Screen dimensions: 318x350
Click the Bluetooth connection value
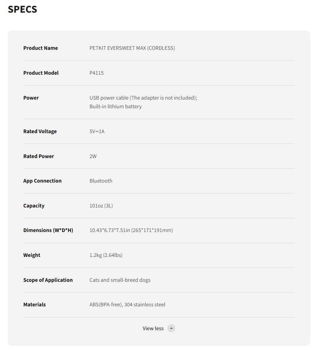point(101,181)
